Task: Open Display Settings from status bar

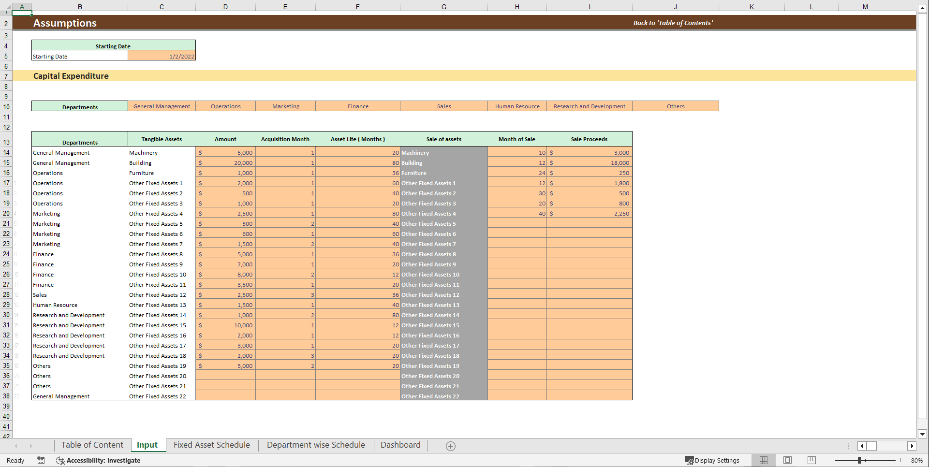Action: click(713, 460)
